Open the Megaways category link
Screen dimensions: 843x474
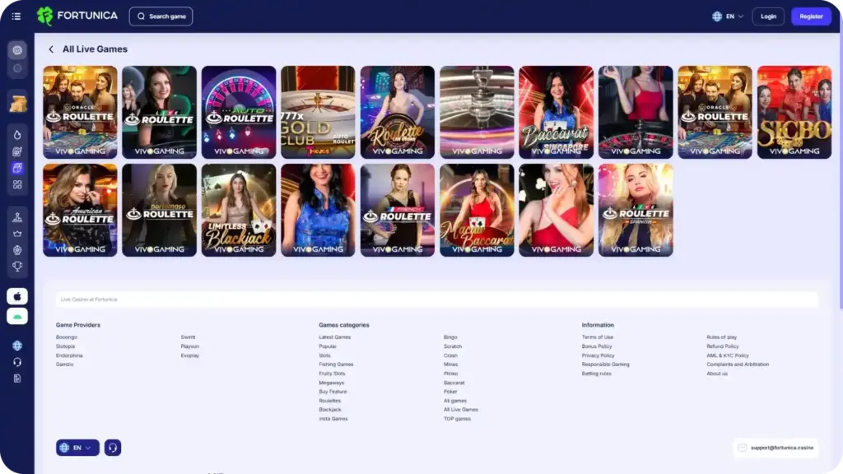[x=331, y=383]
